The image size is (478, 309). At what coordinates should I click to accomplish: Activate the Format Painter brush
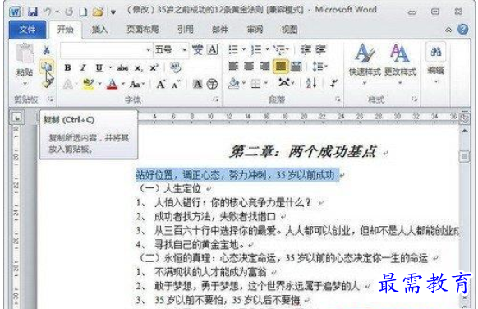pyautogui.click(x=48, y=83)
